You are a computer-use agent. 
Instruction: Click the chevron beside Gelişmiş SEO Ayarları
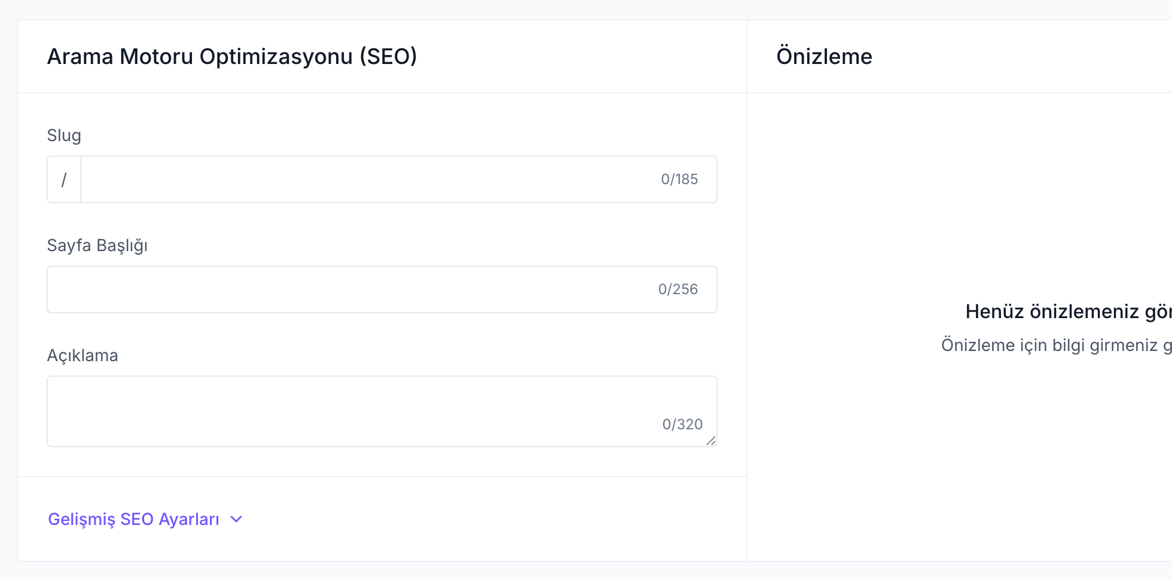click(x=236, y=519)
